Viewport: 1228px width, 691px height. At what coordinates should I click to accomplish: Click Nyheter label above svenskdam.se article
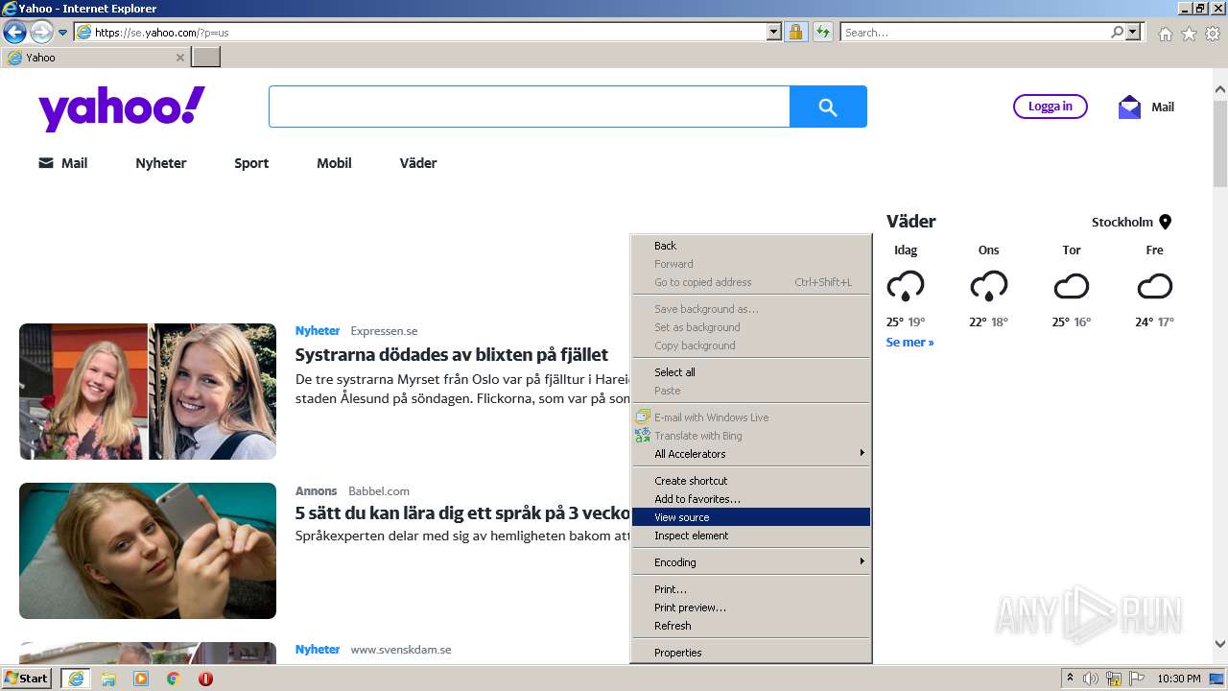[318, 650]
